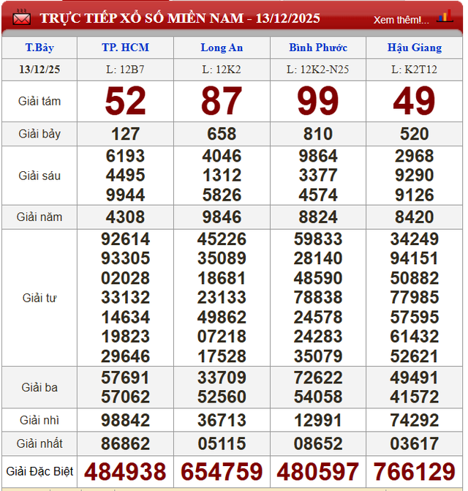Open the Bình Phước lottery link

pyautogui.click(x=317, y=48)
